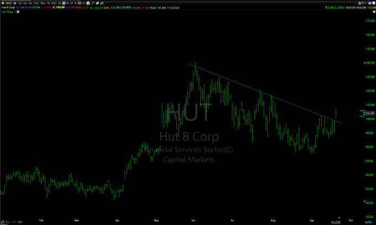Select the 1m timeframe
The width and height of the screenshot is (376, 225).
point(20,3)
